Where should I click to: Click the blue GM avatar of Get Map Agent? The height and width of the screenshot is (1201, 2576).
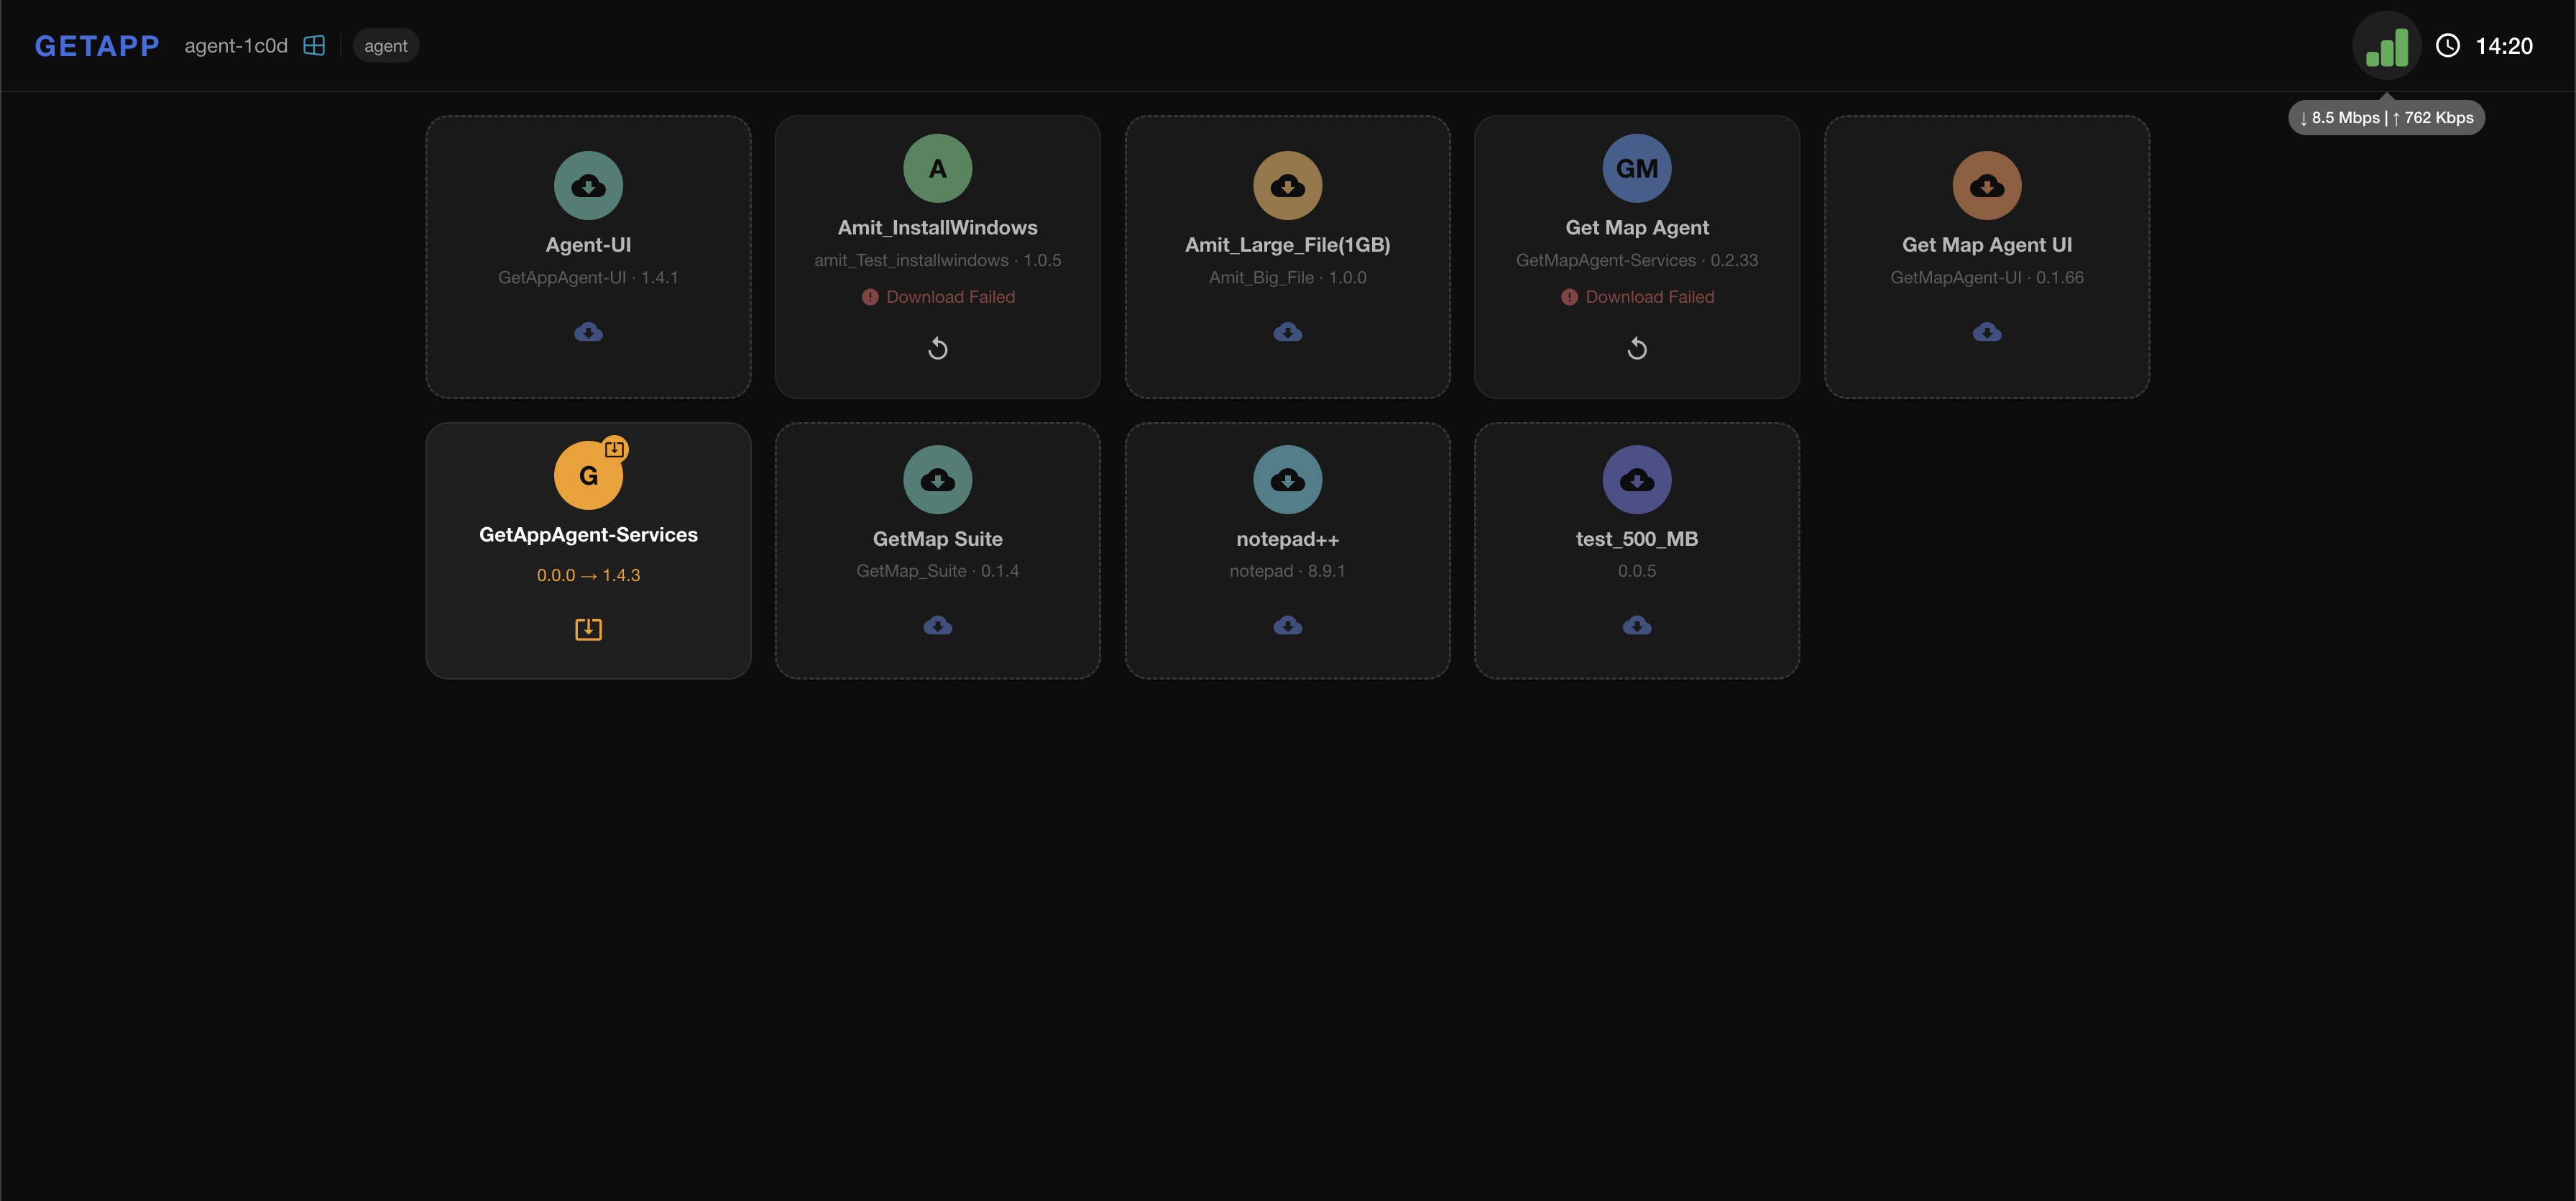click(1636, 168)
